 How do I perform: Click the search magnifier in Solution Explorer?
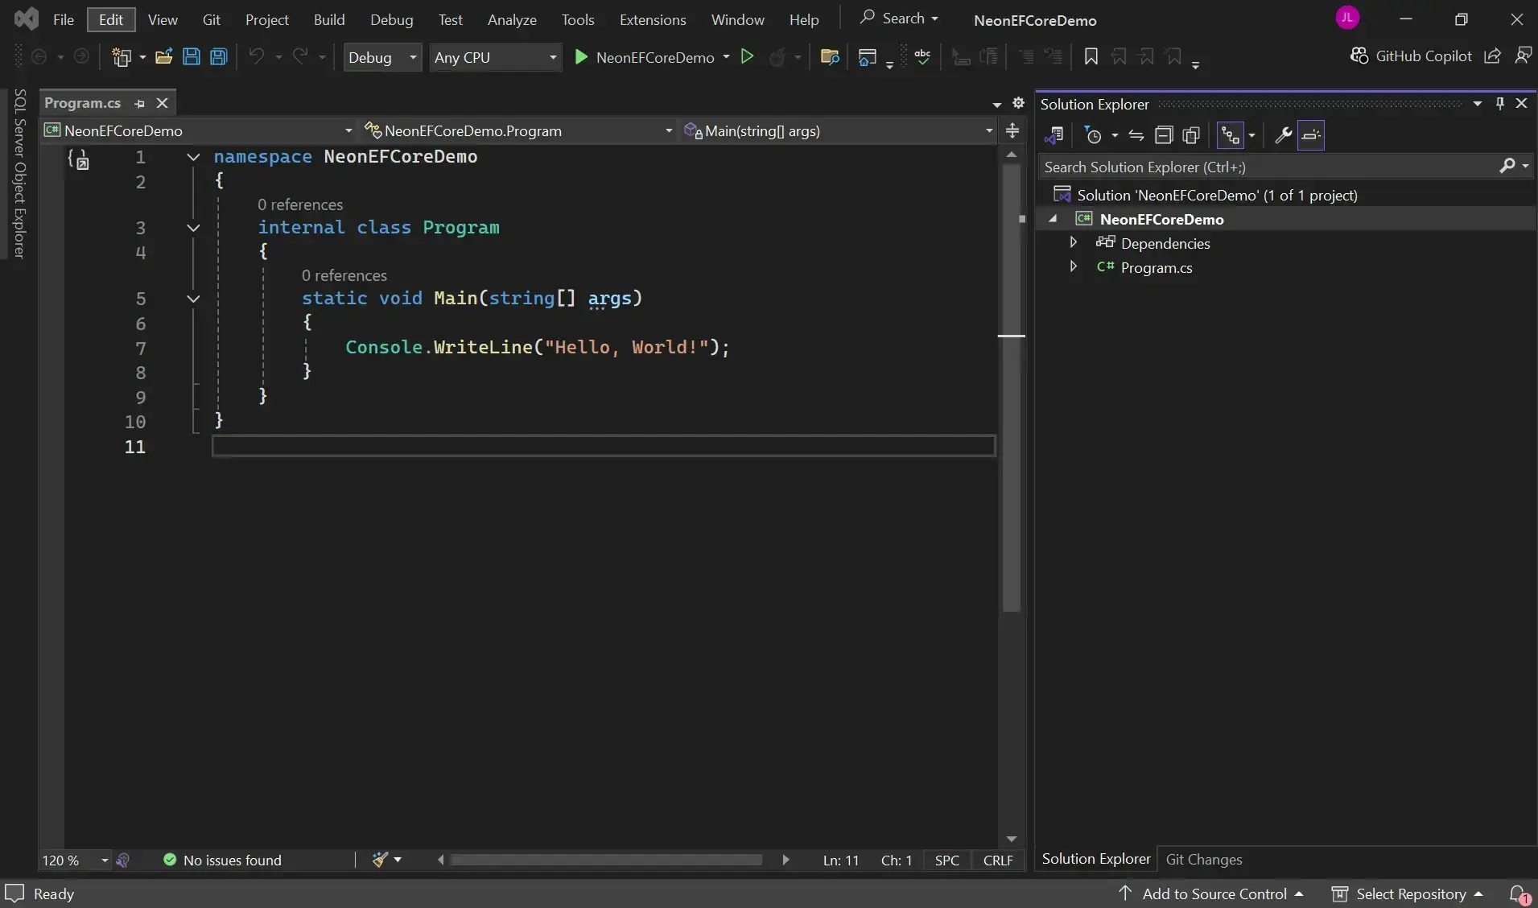click(1507, 166)
